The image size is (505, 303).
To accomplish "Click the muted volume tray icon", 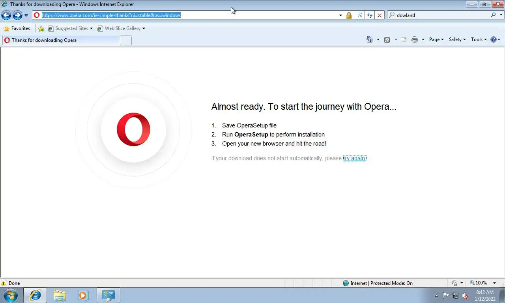I will click(x=465, y=296).
